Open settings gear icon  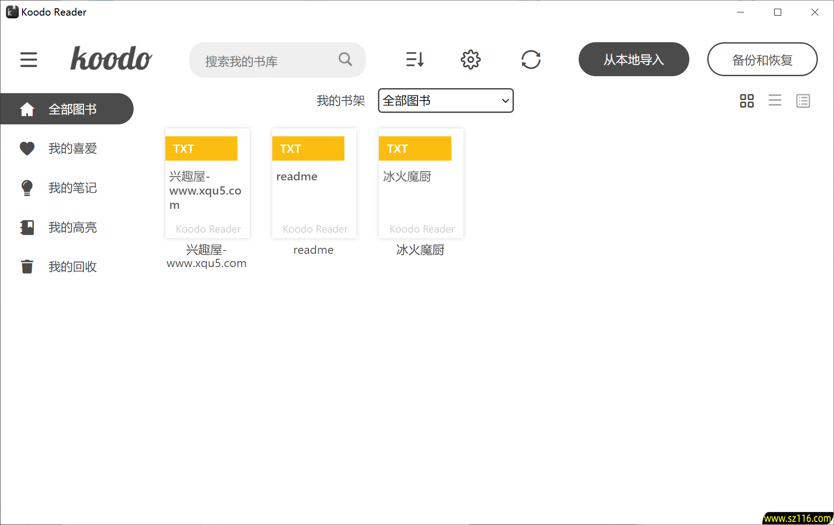(x=470, y=60)
